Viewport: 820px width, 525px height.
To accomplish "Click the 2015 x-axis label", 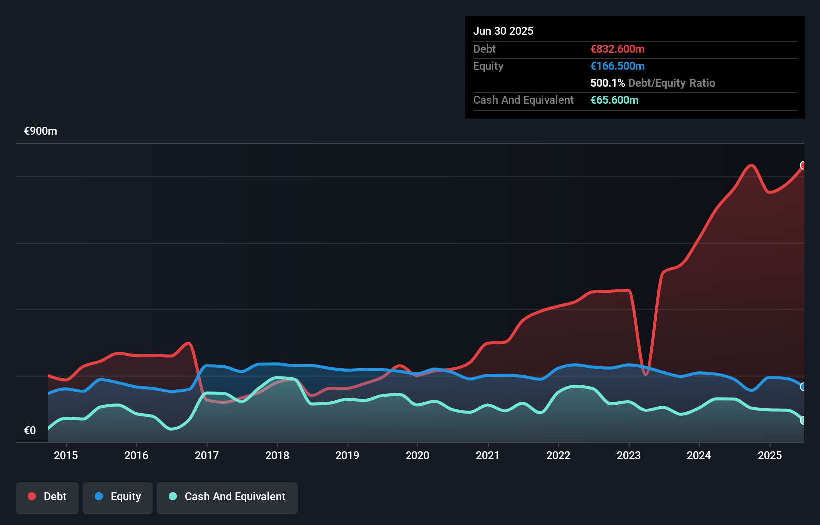I will (x=66, y=455).
